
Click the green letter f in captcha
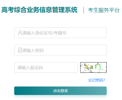(x=96, y=66)
